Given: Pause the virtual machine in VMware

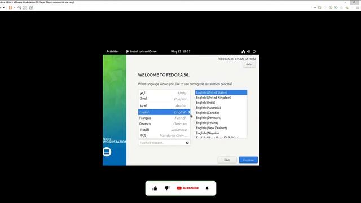Looking at the screenshot, I should (10, 7).
